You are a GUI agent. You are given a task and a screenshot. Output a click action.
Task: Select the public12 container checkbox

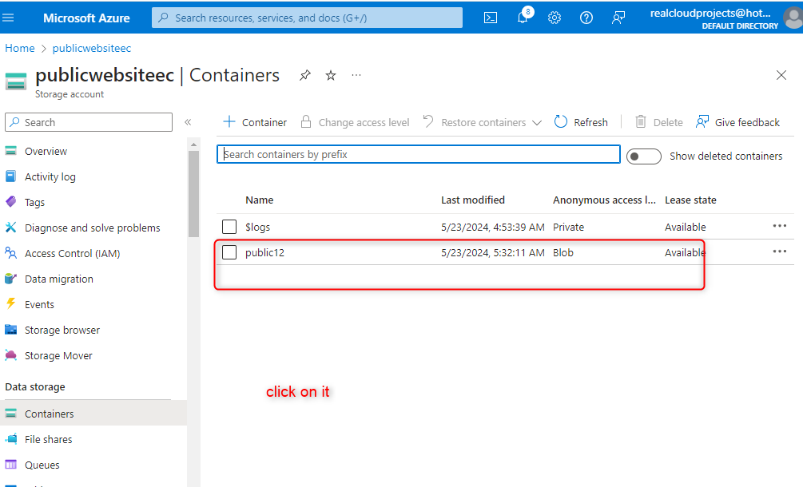coord(229,252)
